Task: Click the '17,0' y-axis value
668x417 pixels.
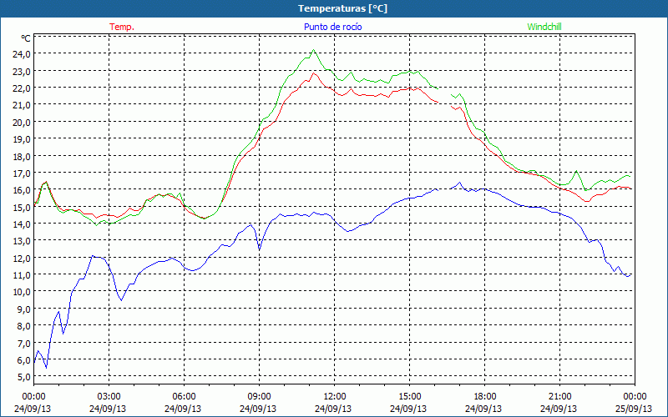Action: click(x=23, y=173)
